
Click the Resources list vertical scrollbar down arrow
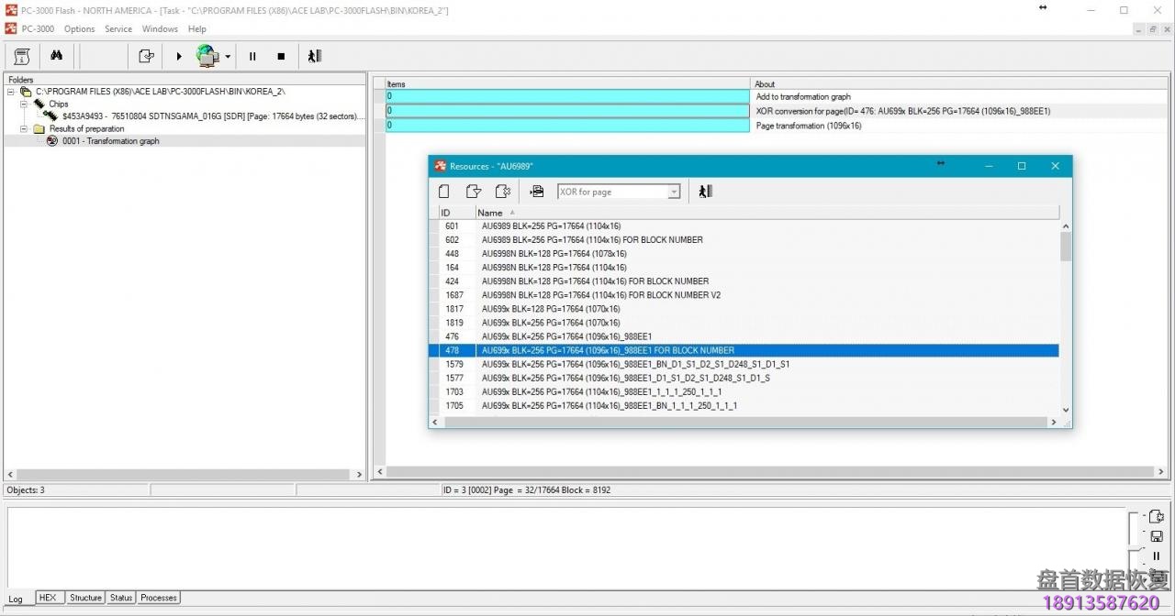1066,410
